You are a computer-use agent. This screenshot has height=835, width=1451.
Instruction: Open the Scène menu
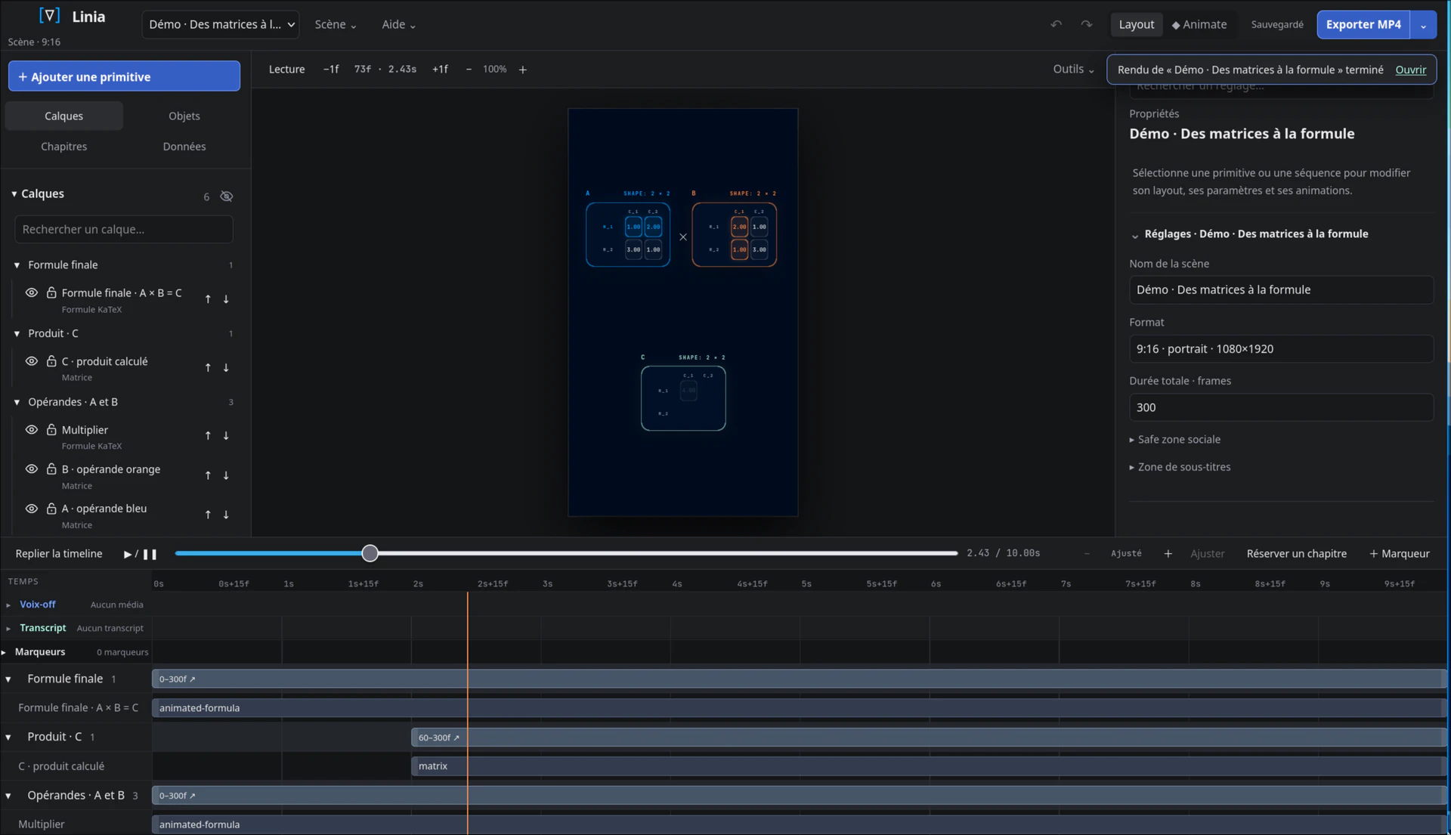pos(335,24)
